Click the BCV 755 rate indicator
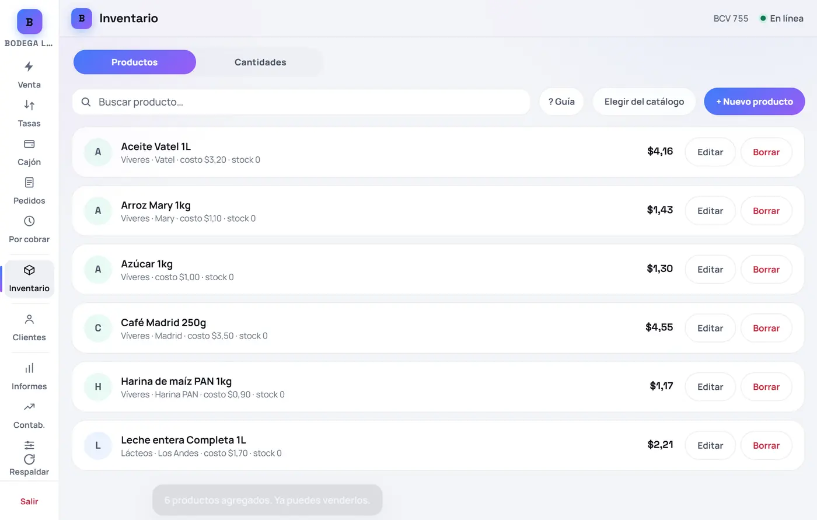The image size is (817, 520). point(731,19)
